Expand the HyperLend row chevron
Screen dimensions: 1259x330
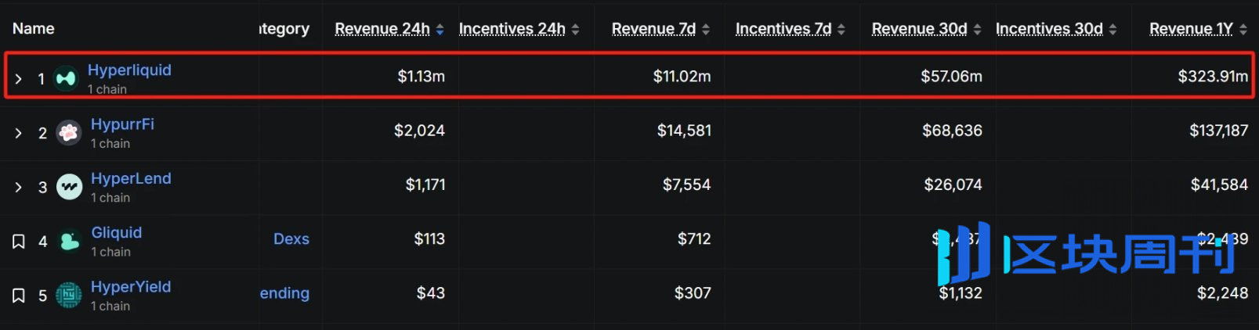19,187
